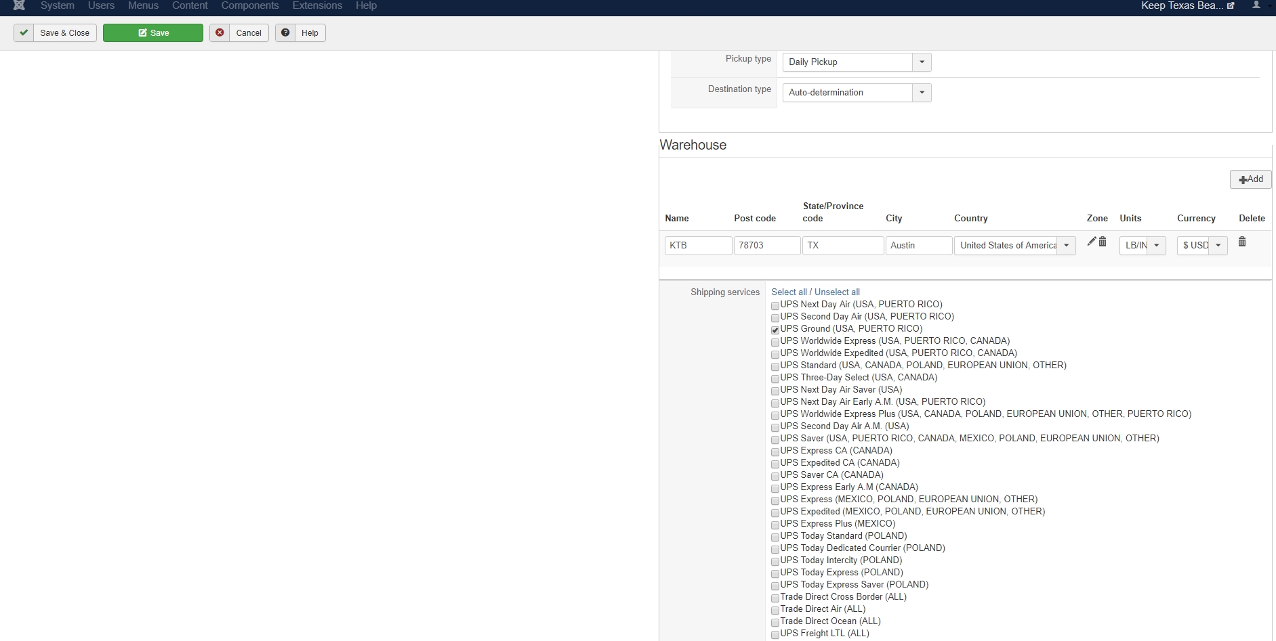Check UPS Today Express Saver (POLAND)

tap(775, 586)
